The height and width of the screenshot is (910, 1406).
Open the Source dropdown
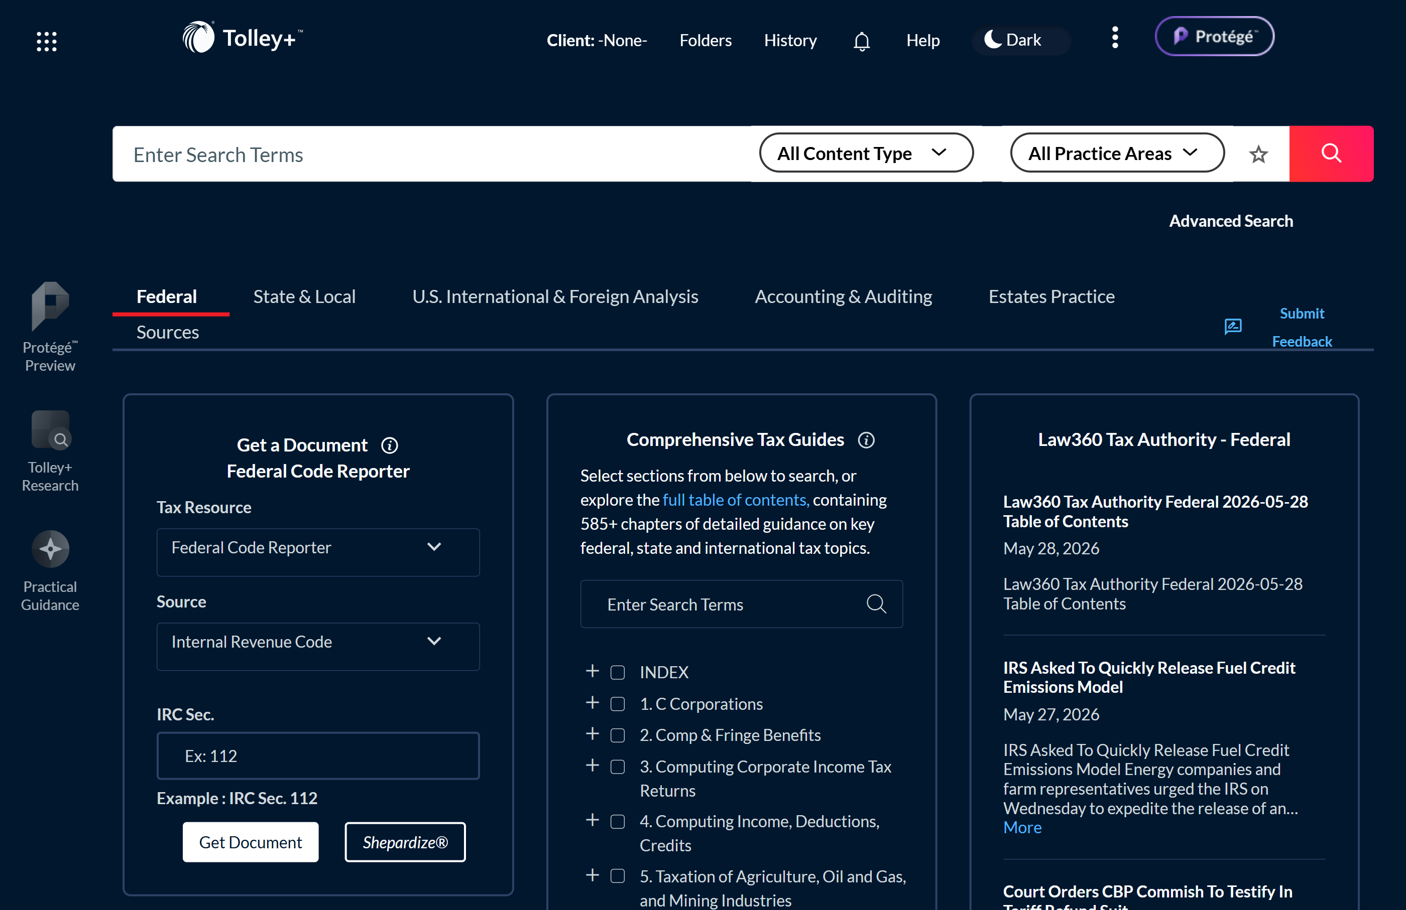[318, 646]
